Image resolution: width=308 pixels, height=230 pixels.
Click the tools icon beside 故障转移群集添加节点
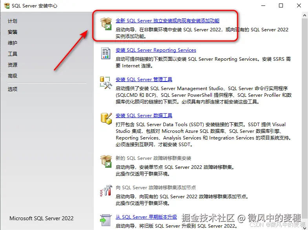[x=106, y=190]
